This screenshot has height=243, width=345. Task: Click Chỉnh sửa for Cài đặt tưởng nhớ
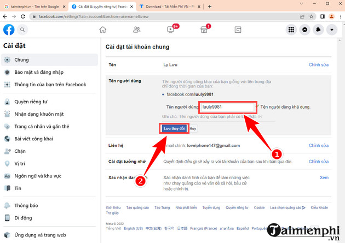(x=319, y=162)
